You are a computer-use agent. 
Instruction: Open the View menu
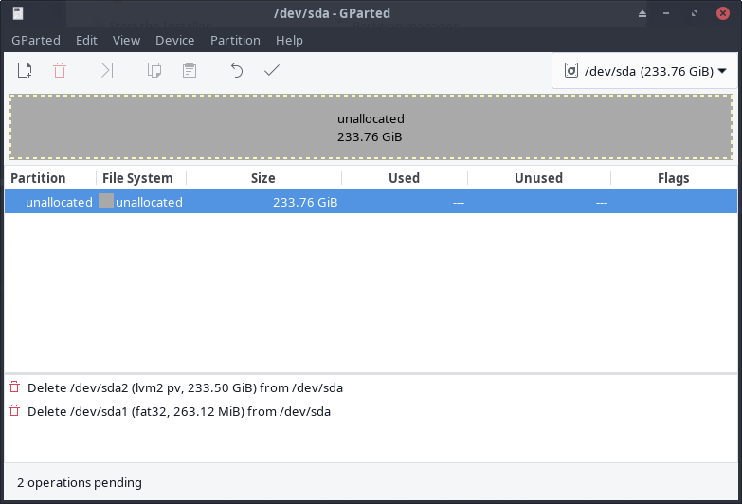(x=126, y=40)
